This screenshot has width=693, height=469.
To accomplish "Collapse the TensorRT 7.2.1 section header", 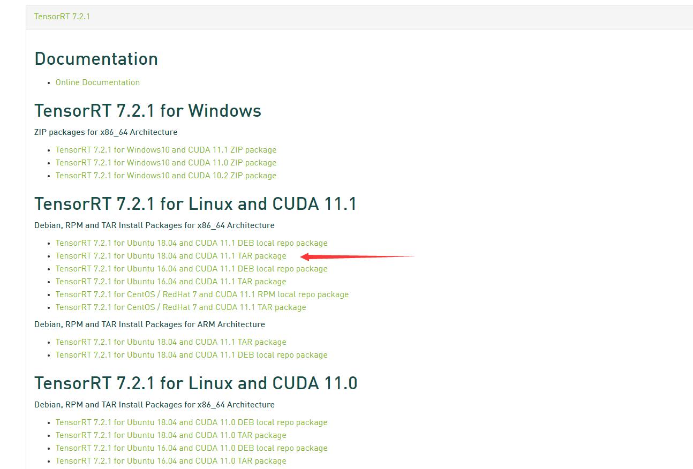I will tap(62, 17).
